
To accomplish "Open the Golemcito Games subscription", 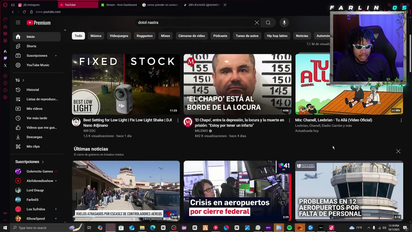I will [36, 171].
